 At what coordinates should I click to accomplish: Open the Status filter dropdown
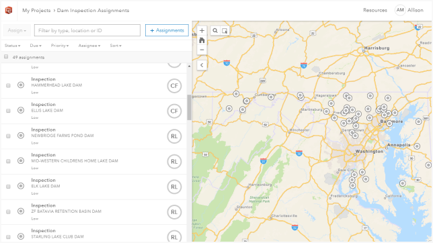[12, 46]
